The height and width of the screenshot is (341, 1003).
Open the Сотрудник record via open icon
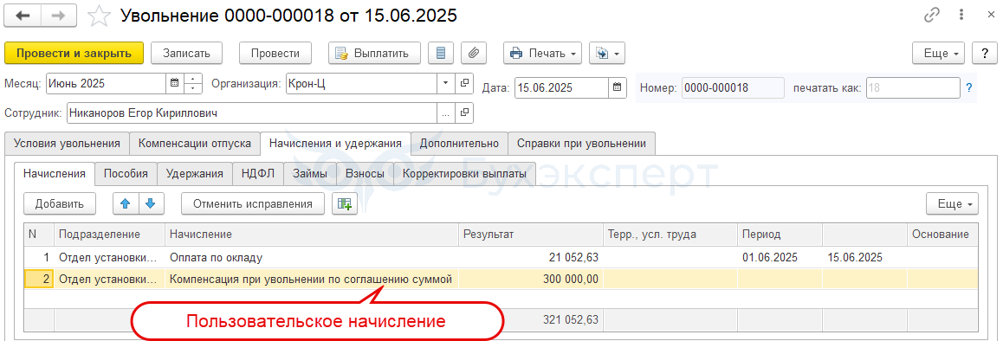(464, 113)
